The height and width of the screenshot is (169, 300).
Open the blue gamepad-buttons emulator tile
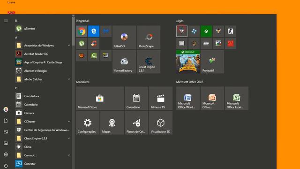[x=194, y=31]
